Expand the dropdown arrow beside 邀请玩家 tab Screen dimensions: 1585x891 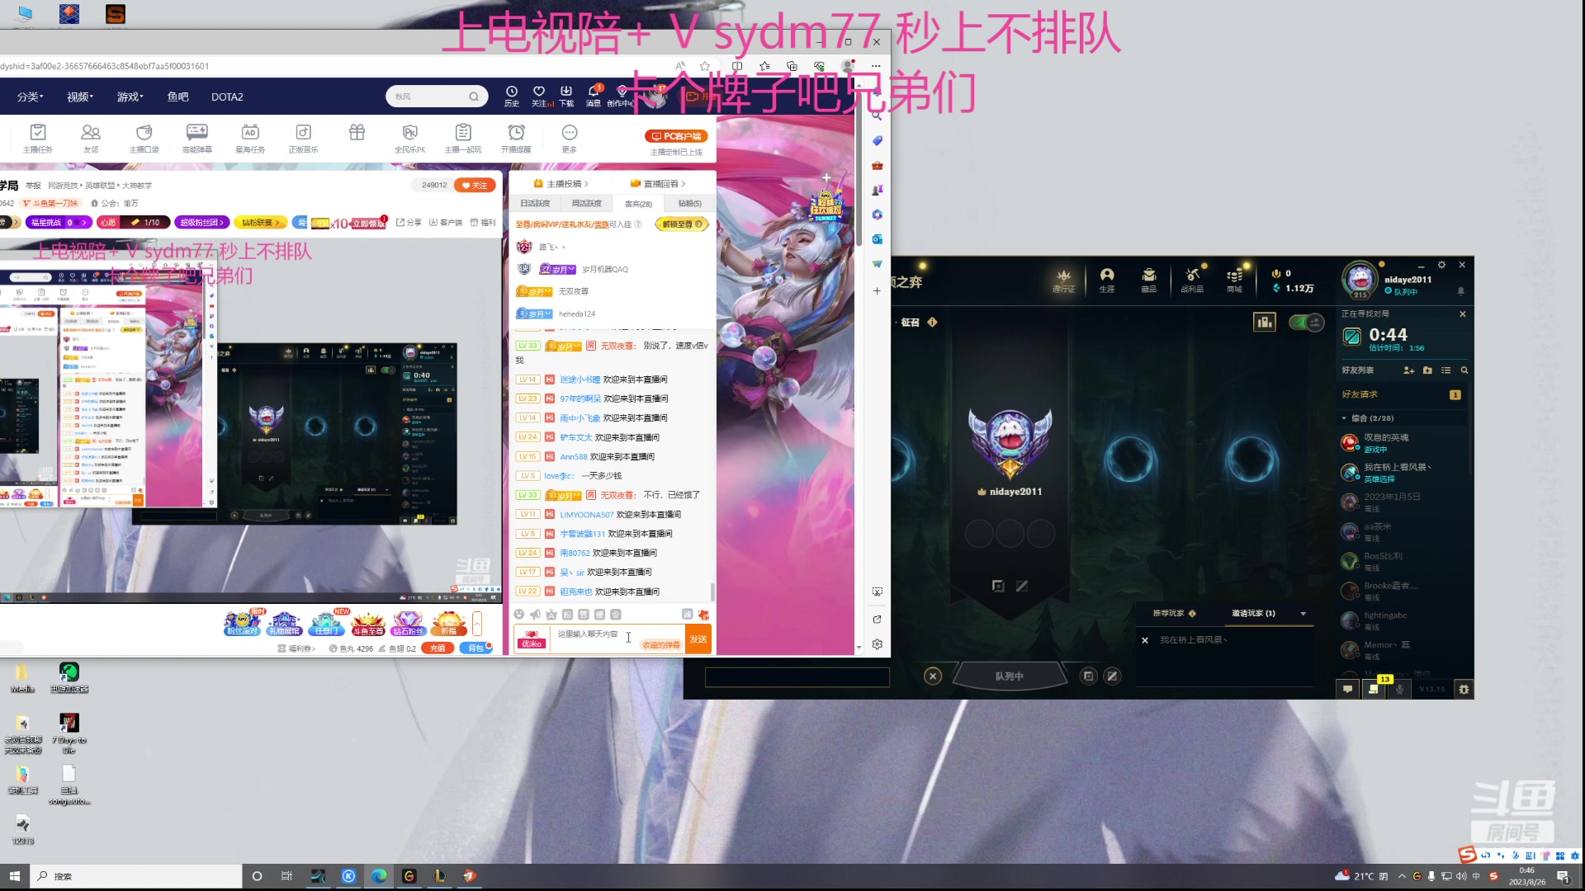pos(1303,614)
